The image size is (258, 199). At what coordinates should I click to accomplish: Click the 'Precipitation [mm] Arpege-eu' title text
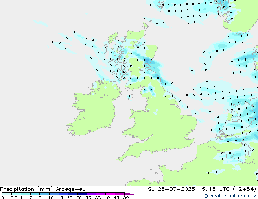pos(43,189)
